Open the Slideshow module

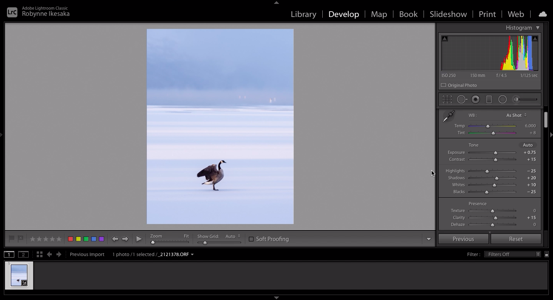(448, 14)
